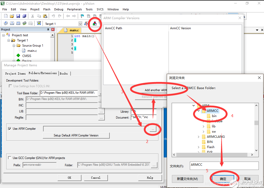The height and width of the screenshot is (188, 264).
Task: Save all files icon
Action: click(x=24, y=16)
